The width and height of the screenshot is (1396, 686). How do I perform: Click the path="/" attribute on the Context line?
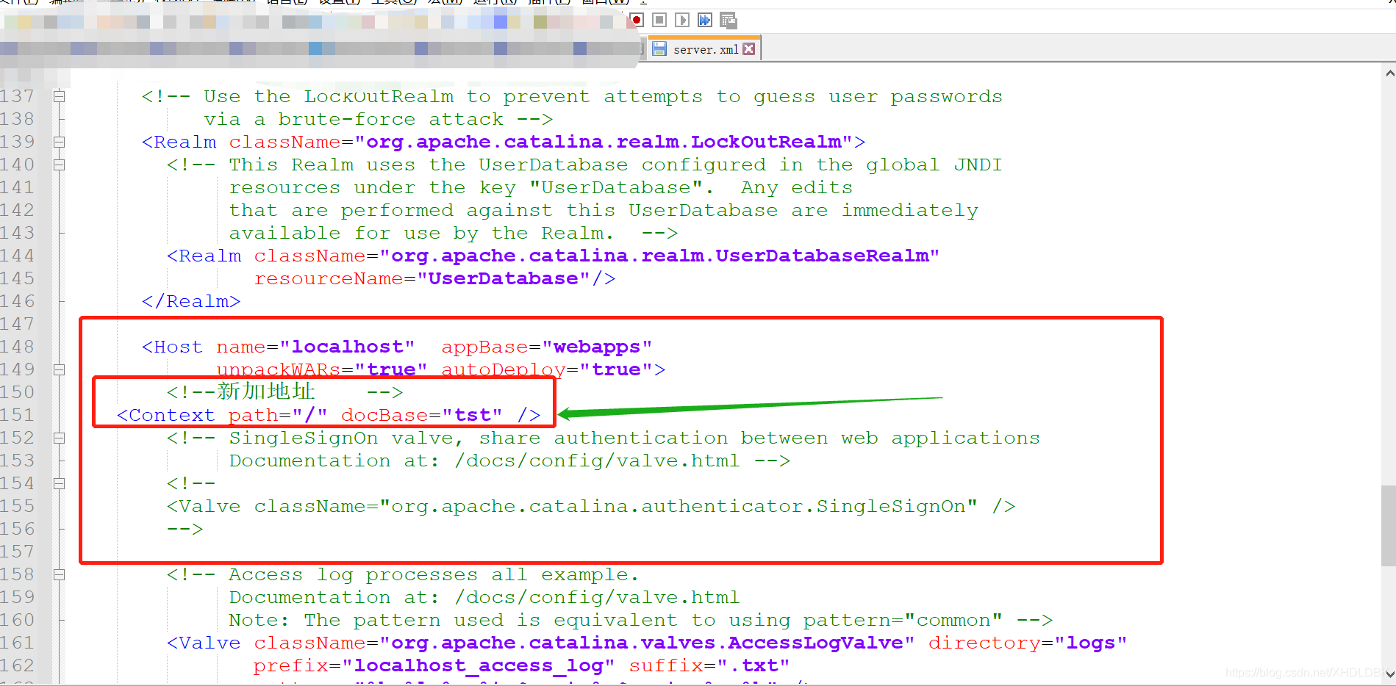click(x=278, y=415)
